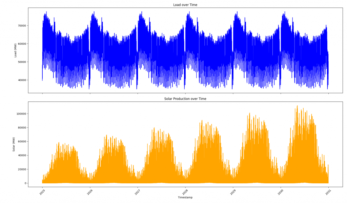Select the 100000 tick on the solar axis

[20, 114]
